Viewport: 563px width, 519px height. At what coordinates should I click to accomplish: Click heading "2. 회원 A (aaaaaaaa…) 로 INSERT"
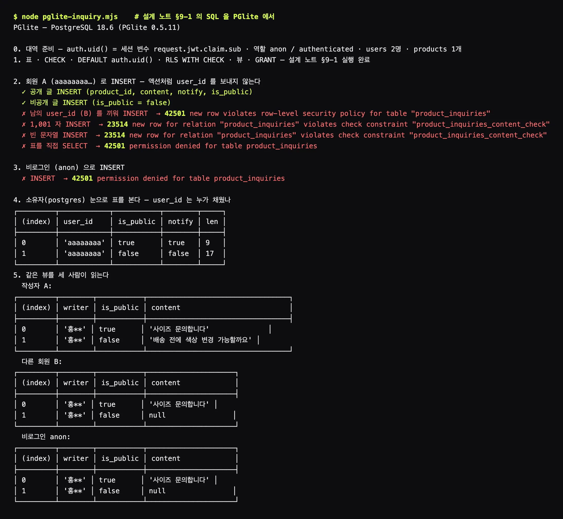[x=137, y=81]
